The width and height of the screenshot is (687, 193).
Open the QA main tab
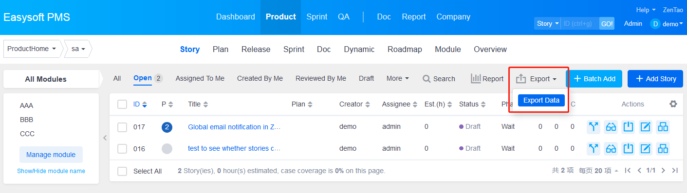(344, 17)
